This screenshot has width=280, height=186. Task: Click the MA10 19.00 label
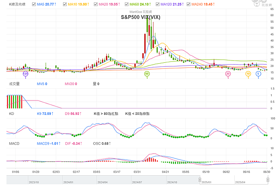[78, 4]
